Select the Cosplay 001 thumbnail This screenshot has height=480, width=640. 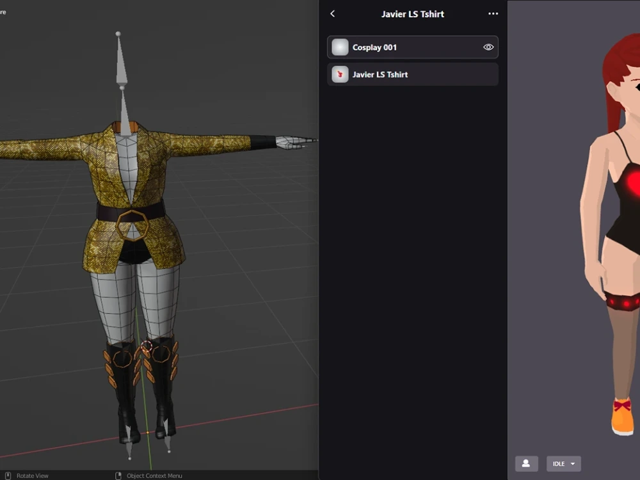pyautogui.click(x=340, y=47)
